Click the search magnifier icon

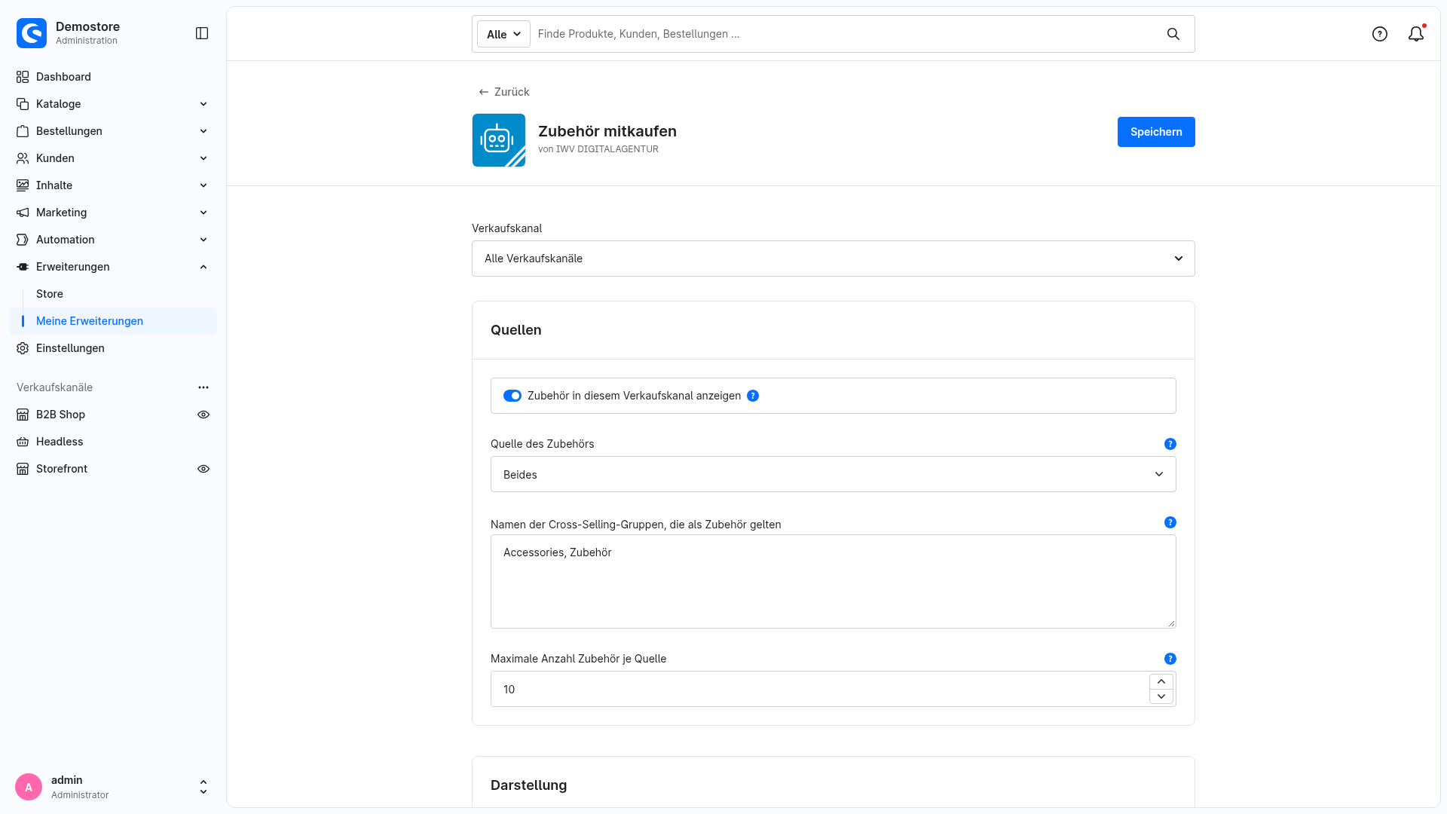[x=1173, y=34]
